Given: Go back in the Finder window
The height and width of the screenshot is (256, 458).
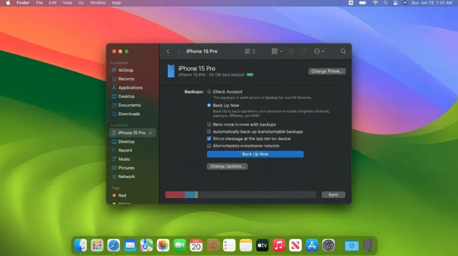Looking at the screenshot, I should coord(168,51).
